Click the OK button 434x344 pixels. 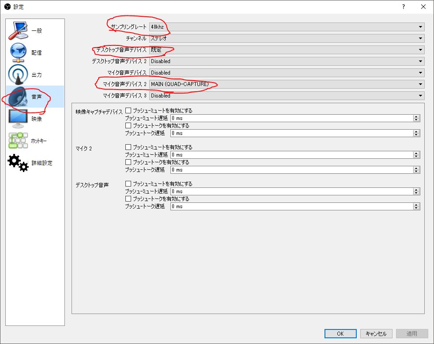click(x=340, y=333)
